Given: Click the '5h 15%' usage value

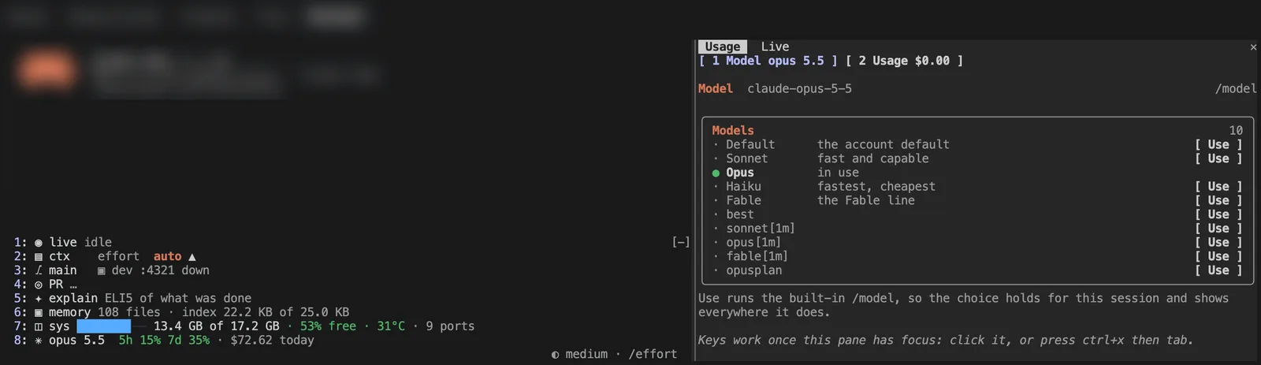Looking at the screenshot, I should [x=139, y=341].
